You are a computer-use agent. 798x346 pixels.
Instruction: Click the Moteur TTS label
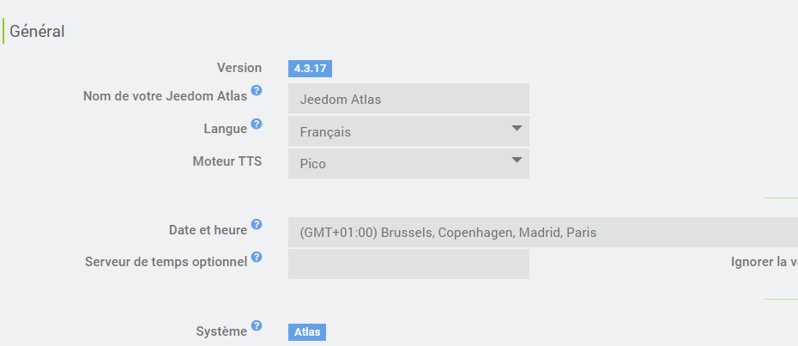pyautogui.click(x=227, y=161)
